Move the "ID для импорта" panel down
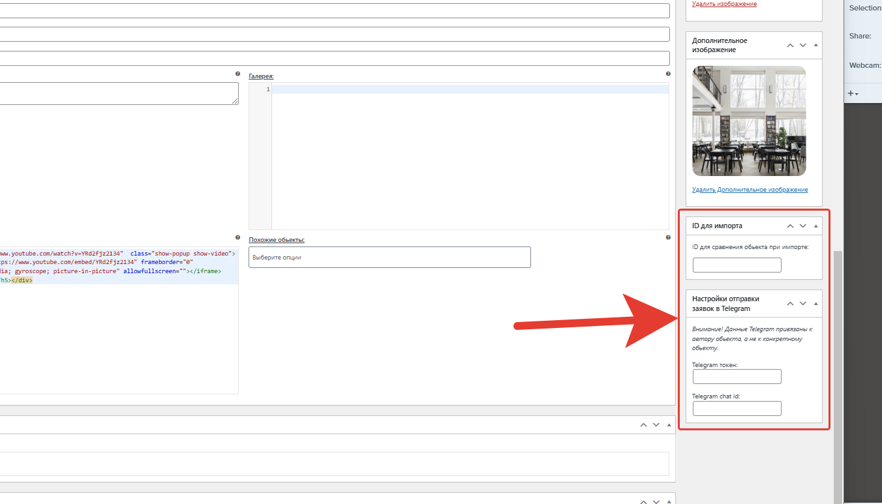Viewport: 882px width, 504px height. 803,226
